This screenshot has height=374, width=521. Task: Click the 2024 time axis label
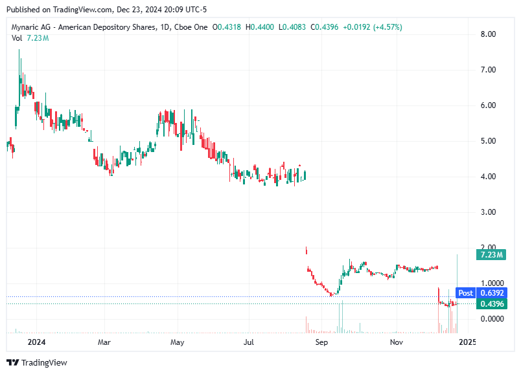click(36, 342)
